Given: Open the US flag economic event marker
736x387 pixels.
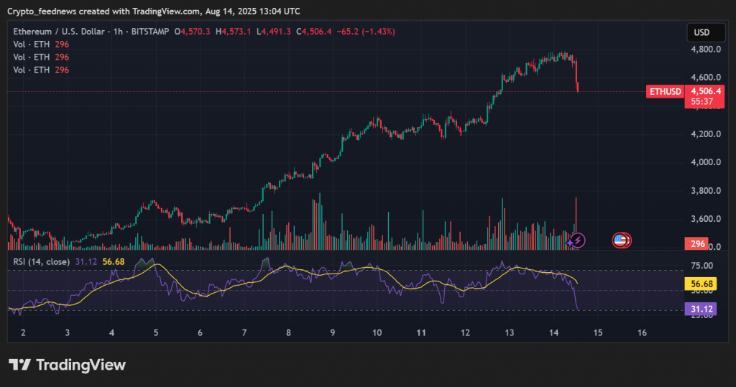Looking at the screenshot, I should (x=621, y=241).
